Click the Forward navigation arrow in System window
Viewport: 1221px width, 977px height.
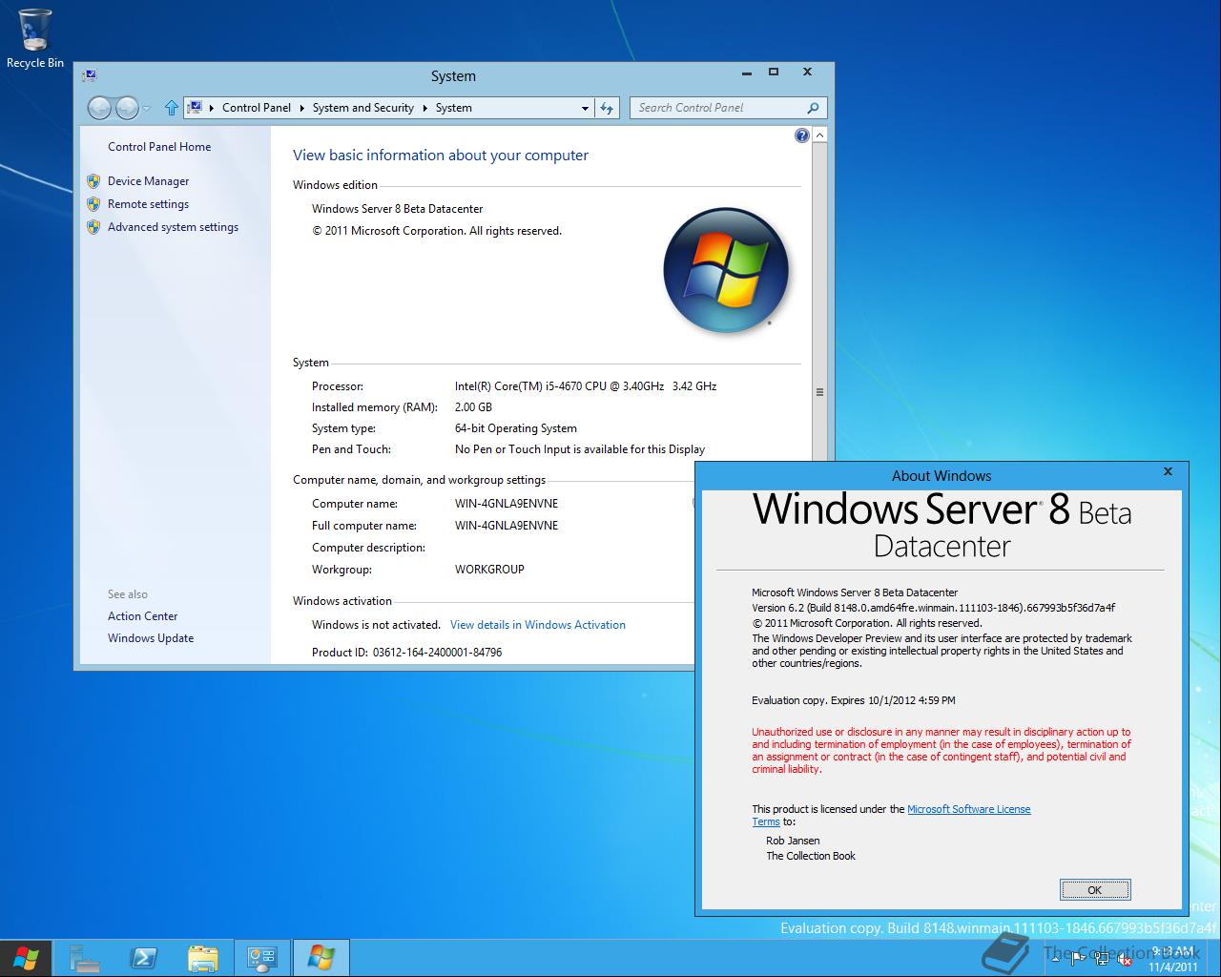(x=126, y=108)
